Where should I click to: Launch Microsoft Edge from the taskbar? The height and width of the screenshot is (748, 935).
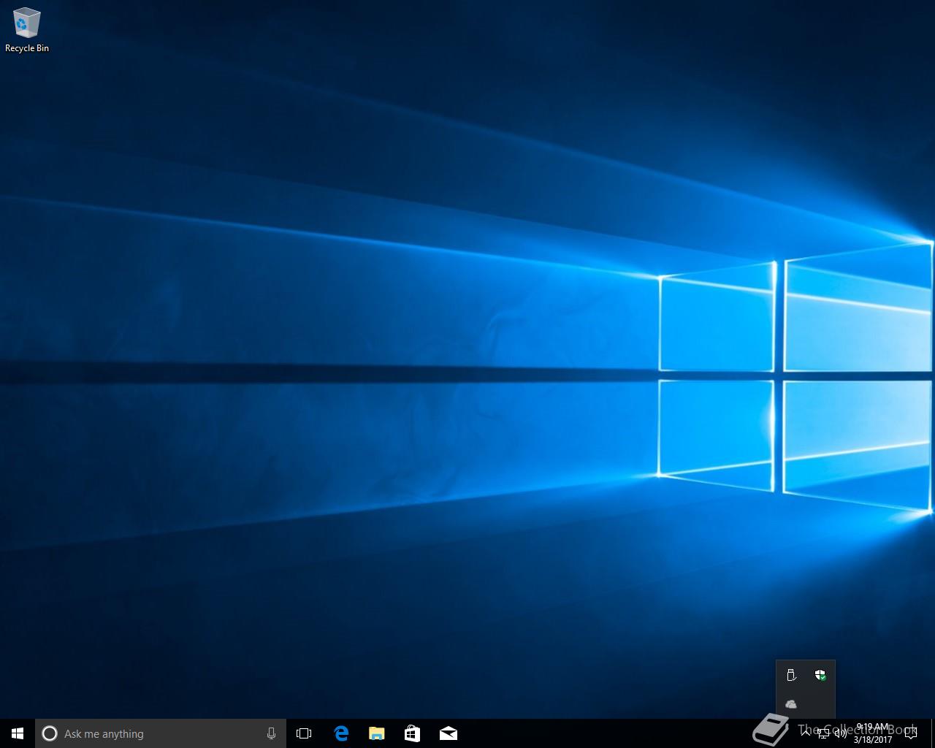click(x=341, y=733)
